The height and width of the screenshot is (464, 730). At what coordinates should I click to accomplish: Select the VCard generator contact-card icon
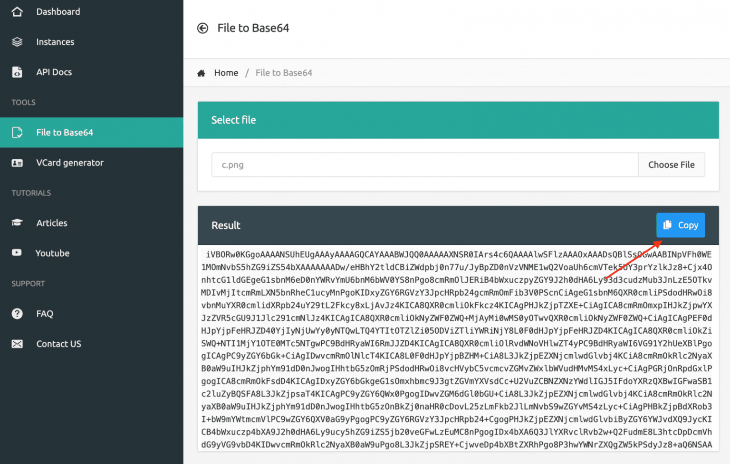[17, 163]
